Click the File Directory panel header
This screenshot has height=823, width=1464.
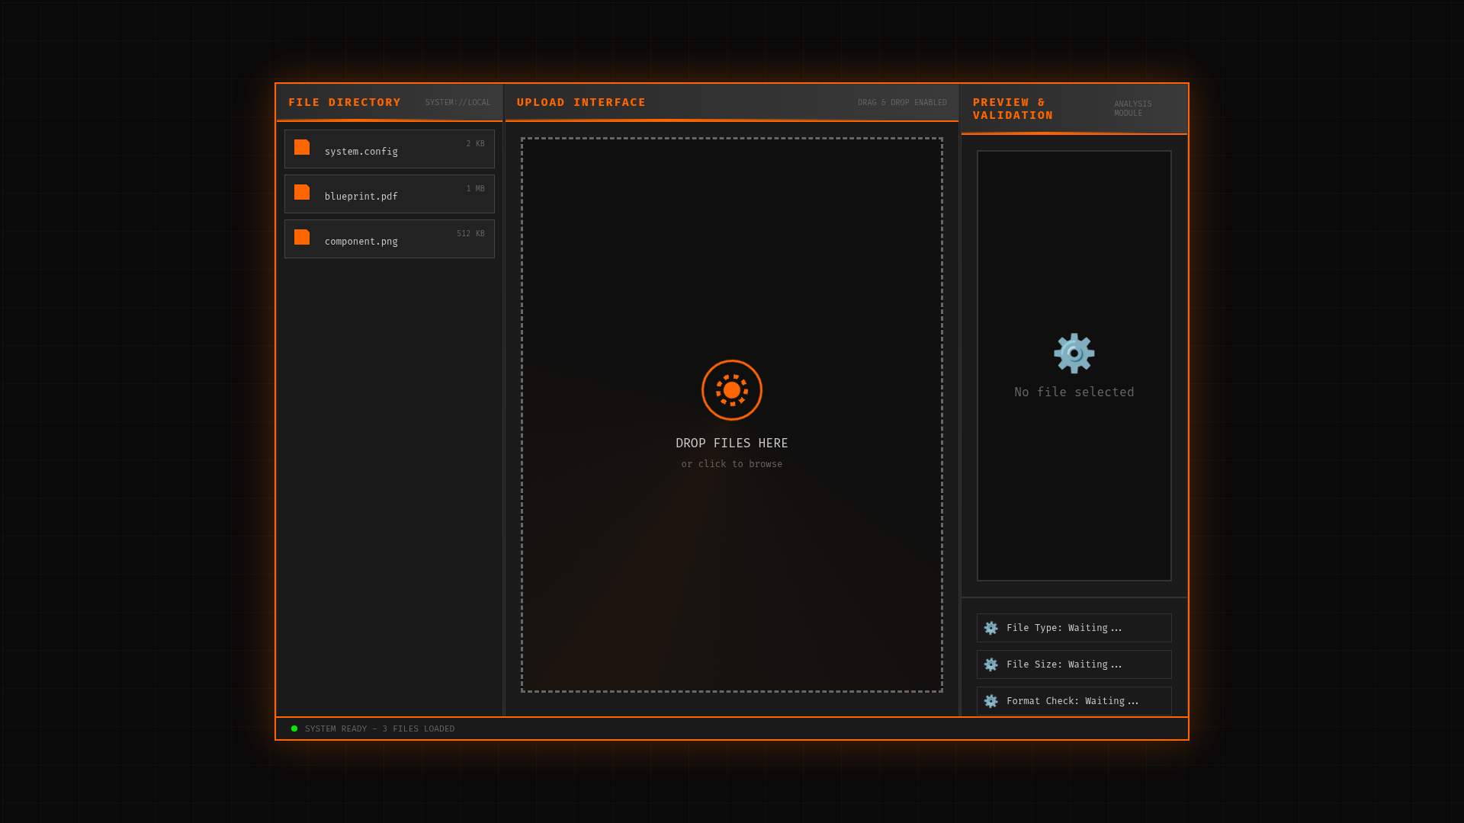(x=345, y=102)
